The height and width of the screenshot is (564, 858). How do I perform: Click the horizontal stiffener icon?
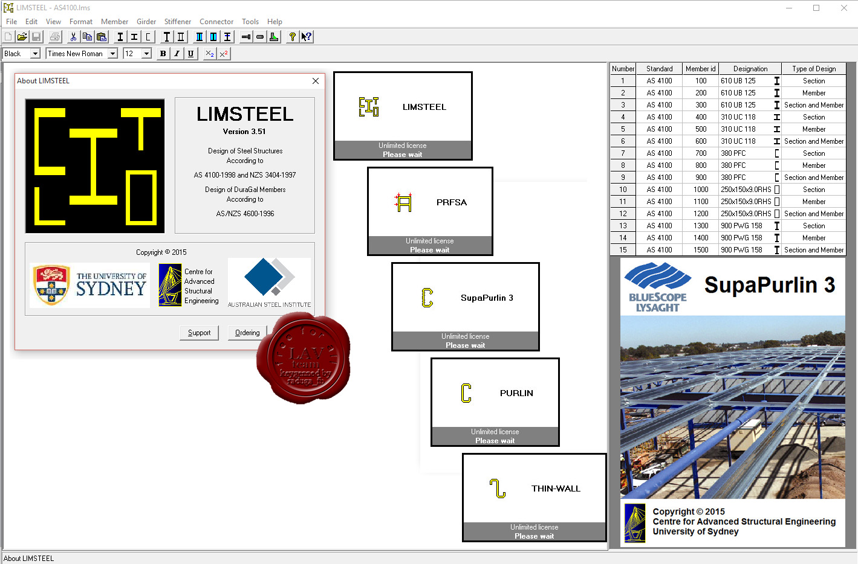tap(227, 37)
